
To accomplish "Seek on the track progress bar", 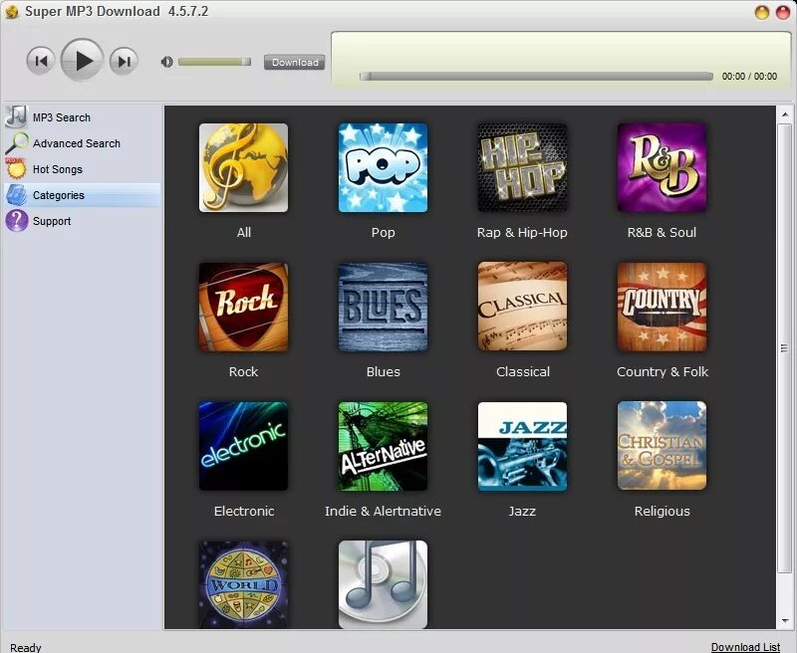I will pyautogui.click(x=536, y=77).
